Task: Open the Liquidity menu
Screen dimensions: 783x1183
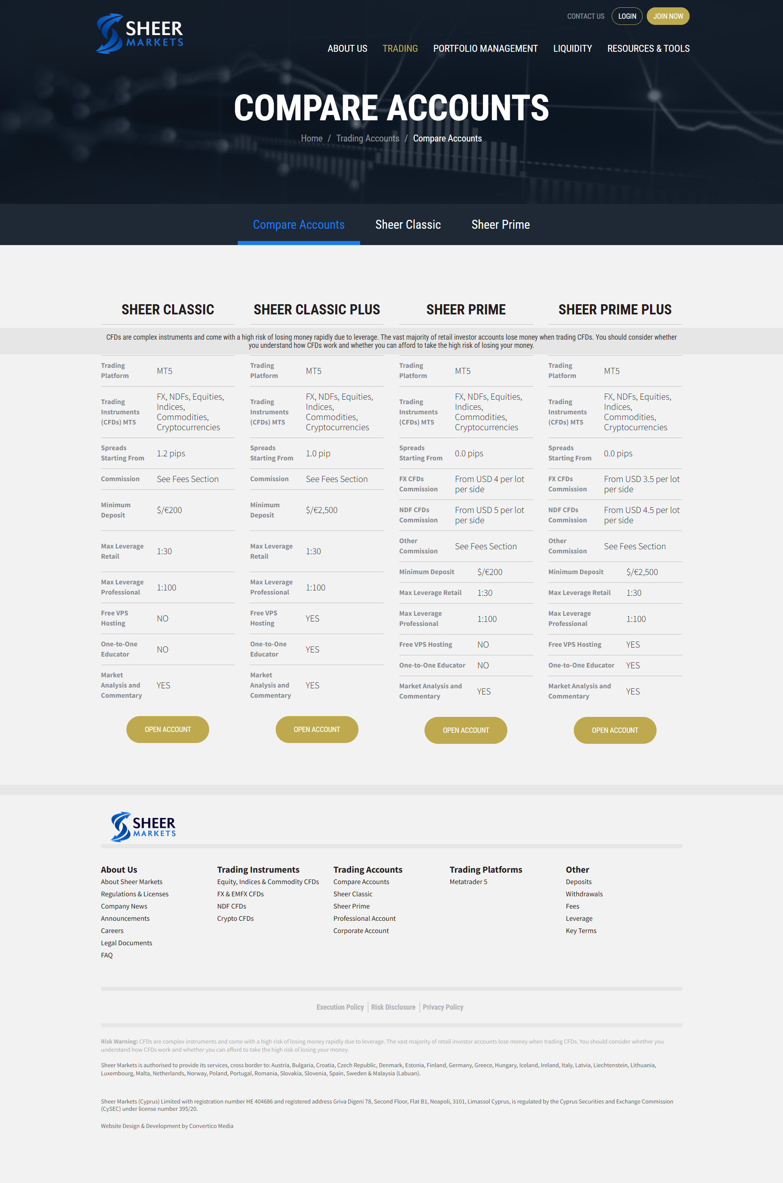Action: (x=572, y=49)
